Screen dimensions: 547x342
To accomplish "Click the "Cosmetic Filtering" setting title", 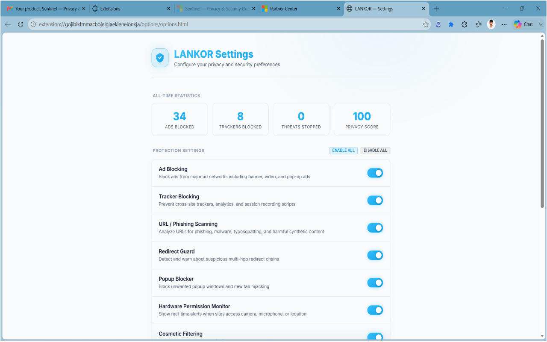I will pos(181,333).
